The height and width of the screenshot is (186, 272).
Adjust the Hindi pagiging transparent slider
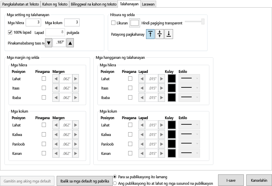195,21
